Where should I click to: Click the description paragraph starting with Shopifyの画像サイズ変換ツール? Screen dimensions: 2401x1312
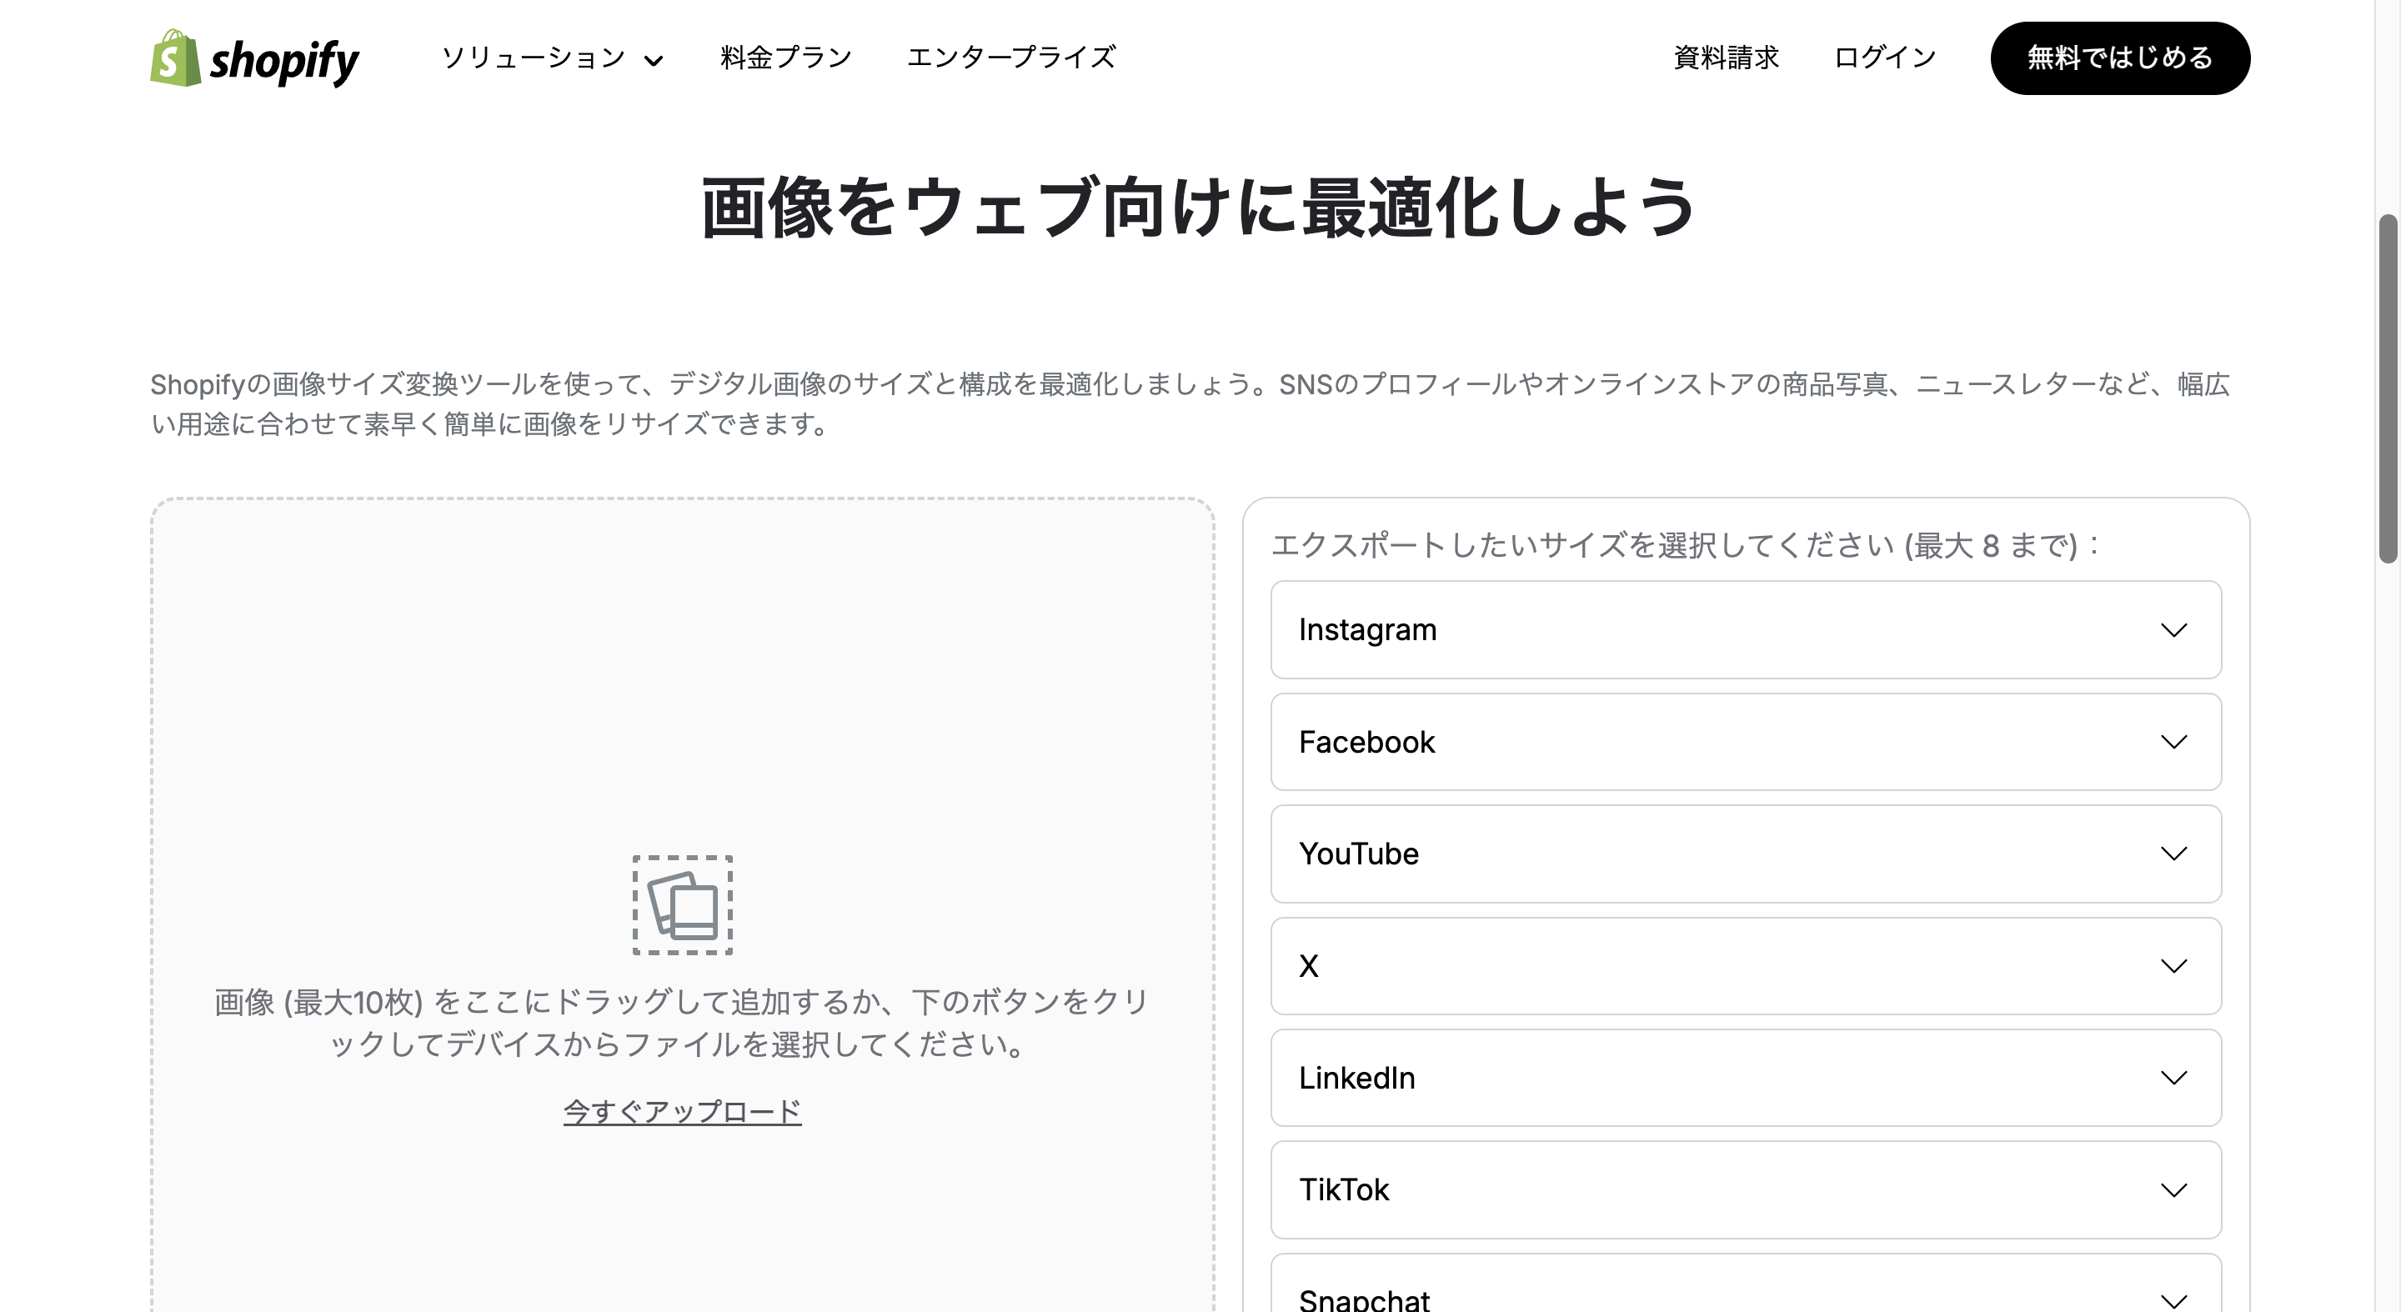click(1190, 404)
